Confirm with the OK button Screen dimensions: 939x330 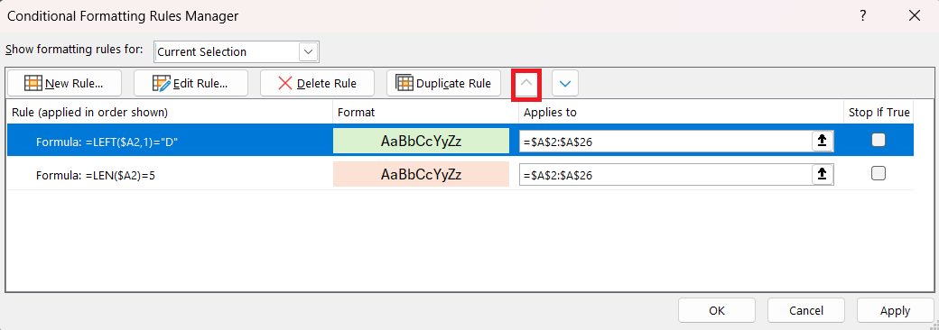click(717, 311)
